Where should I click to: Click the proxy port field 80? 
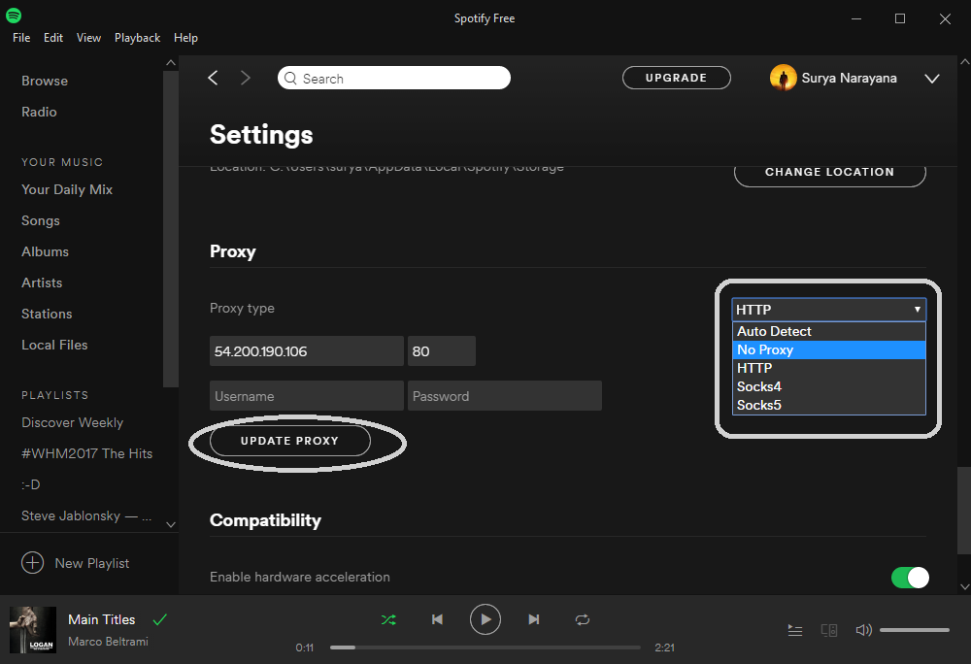tap(442, 350)
